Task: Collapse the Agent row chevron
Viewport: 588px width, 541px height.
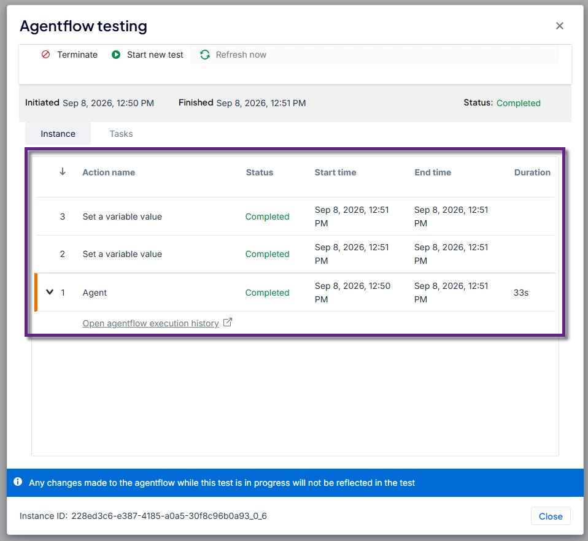Action: point(50,292)
